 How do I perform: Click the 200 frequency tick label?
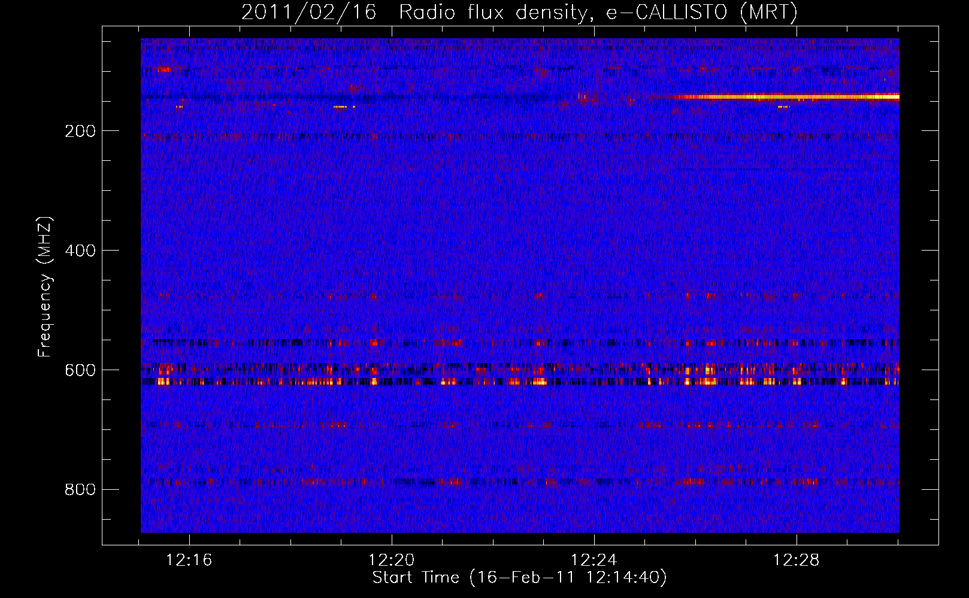[80, 131]
